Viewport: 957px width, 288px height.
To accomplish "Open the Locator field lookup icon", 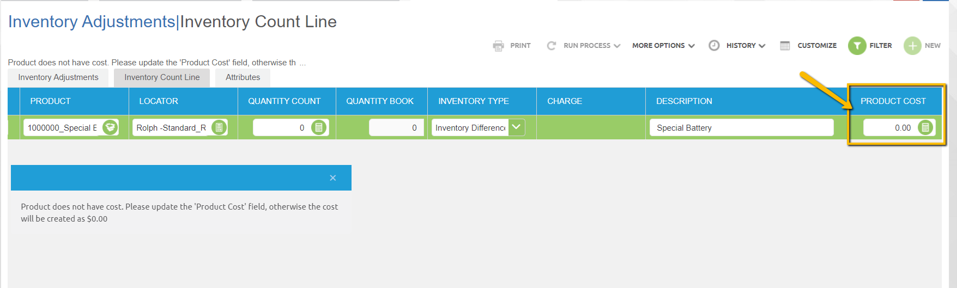I will tap(219, 127).
